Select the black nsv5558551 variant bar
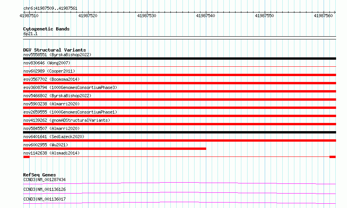Image resolution: width=347 pixels, height=208 pixels. click(x=179, y=59)
